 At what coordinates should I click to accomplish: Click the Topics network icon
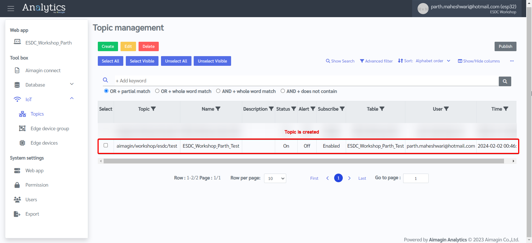22,114
